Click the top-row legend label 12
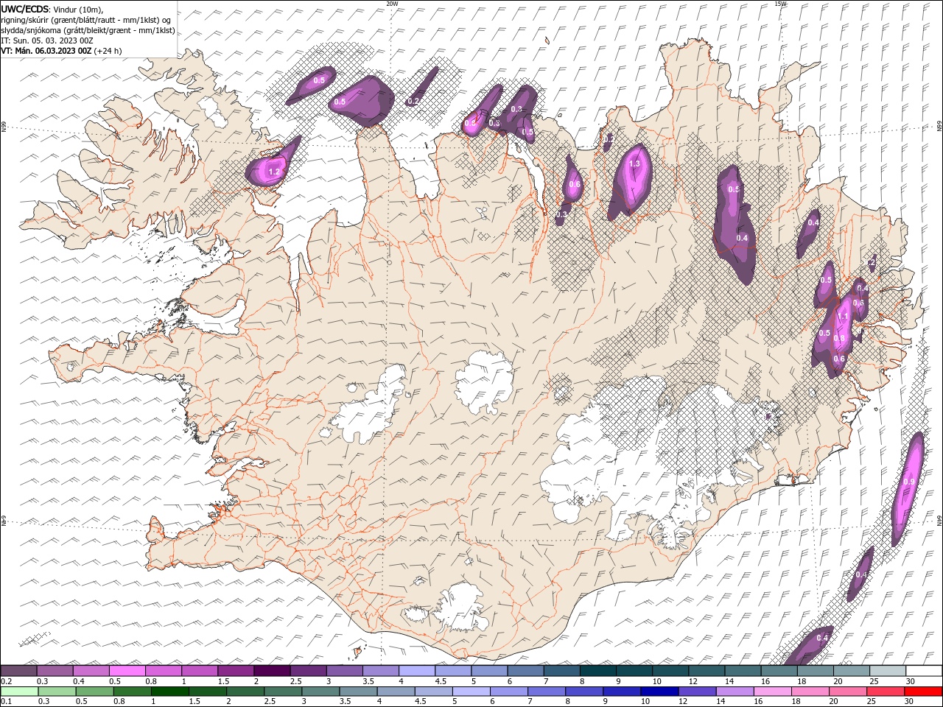943x707 pixels. pos(694,681)
